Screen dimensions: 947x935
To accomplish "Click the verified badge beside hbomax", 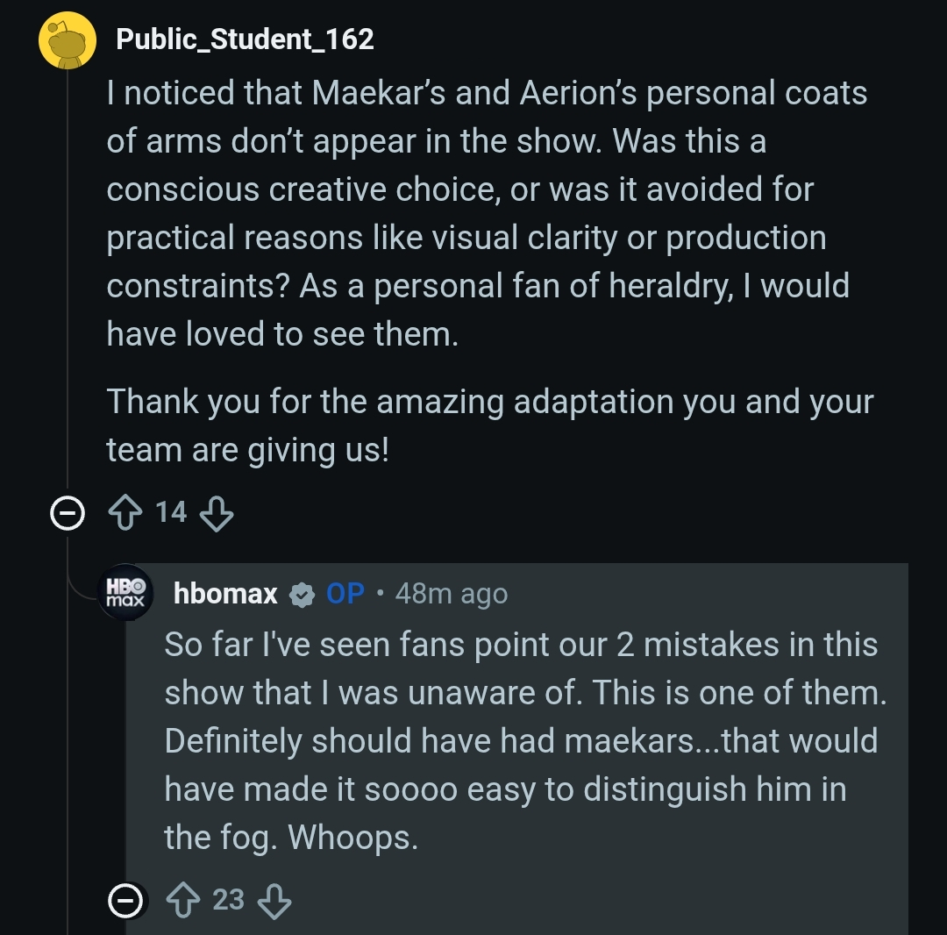I will (x=302, y=595).
